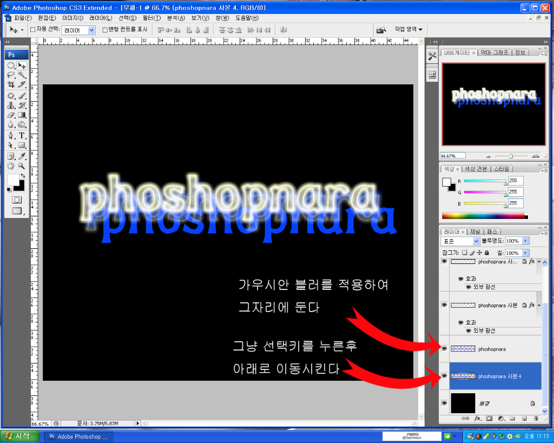Click the Windows 시작 button
Screen dimensions: 554x443
click(x=20, y=437)
